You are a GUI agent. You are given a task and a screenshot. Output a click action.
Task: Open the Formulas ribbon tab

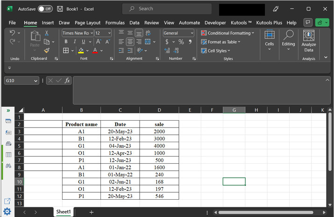[x=115, y=22]
